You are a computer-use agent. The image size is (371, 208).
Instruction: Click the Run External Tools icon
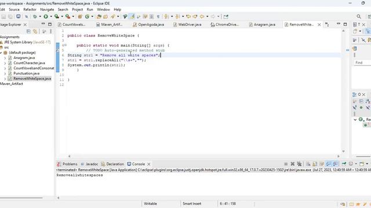click(x=68, y=17)
